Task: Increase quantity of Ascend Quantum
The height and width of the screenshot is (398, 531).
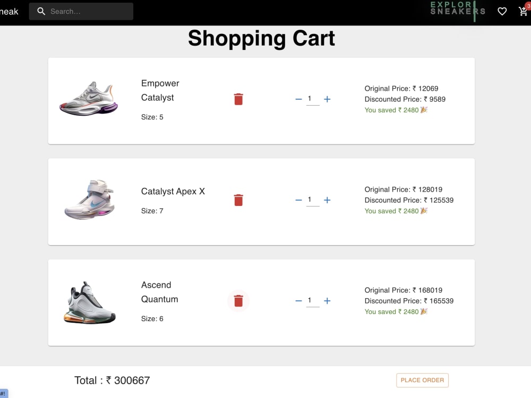Action: pyautogui.click(x=327, y=301)
